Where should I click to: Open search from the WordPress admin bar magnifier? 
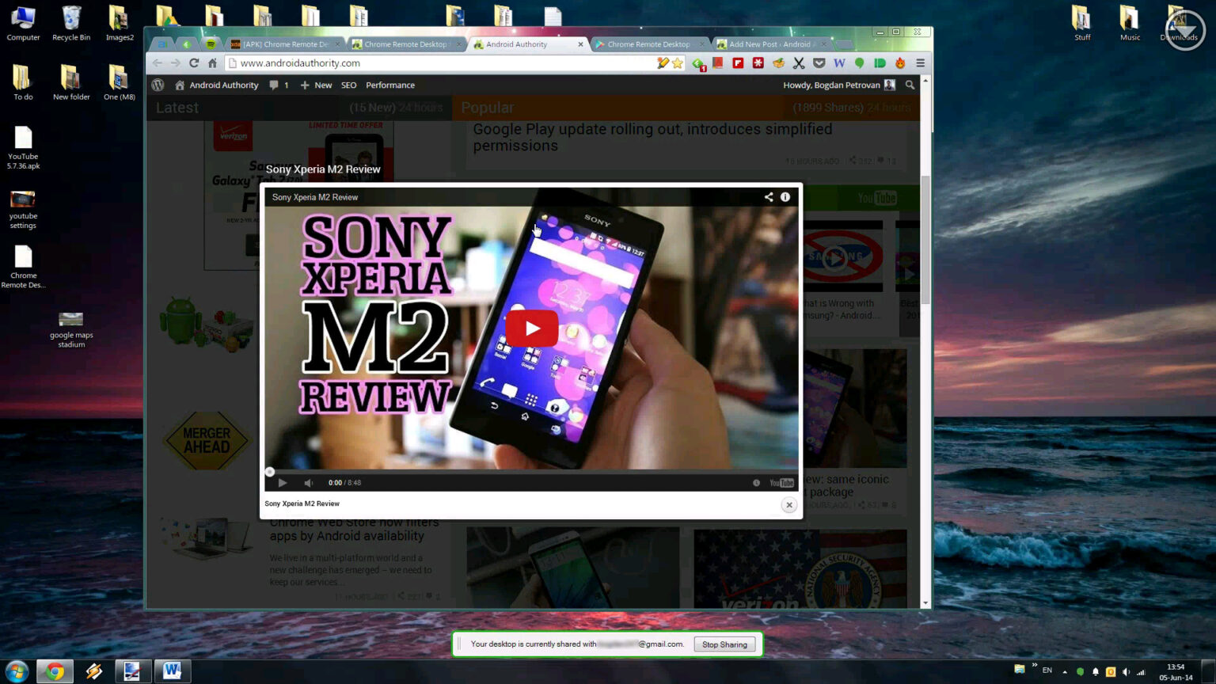pos(910,85)
